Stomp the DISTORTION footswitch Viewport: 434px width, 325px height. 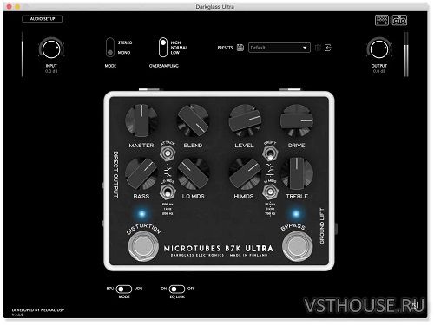[x=142, y=246]
